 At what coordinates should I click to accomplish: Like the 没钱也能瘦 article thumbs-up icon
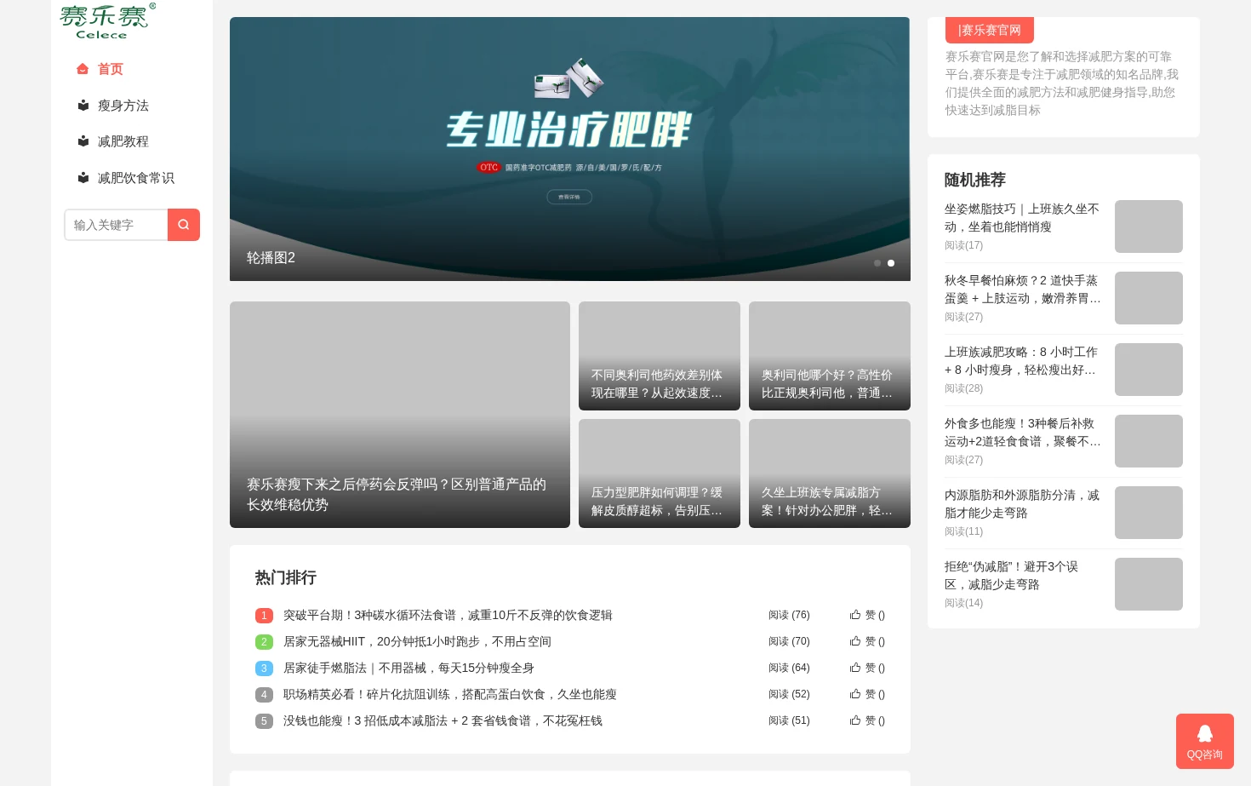pyautogui.click(x=855, y=720)
